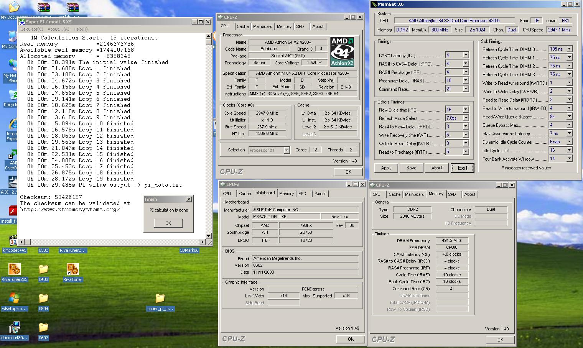Open the Max. Asynchrone Latency dropdown
This screenshot has height=348, width=583.
(569, 133)
